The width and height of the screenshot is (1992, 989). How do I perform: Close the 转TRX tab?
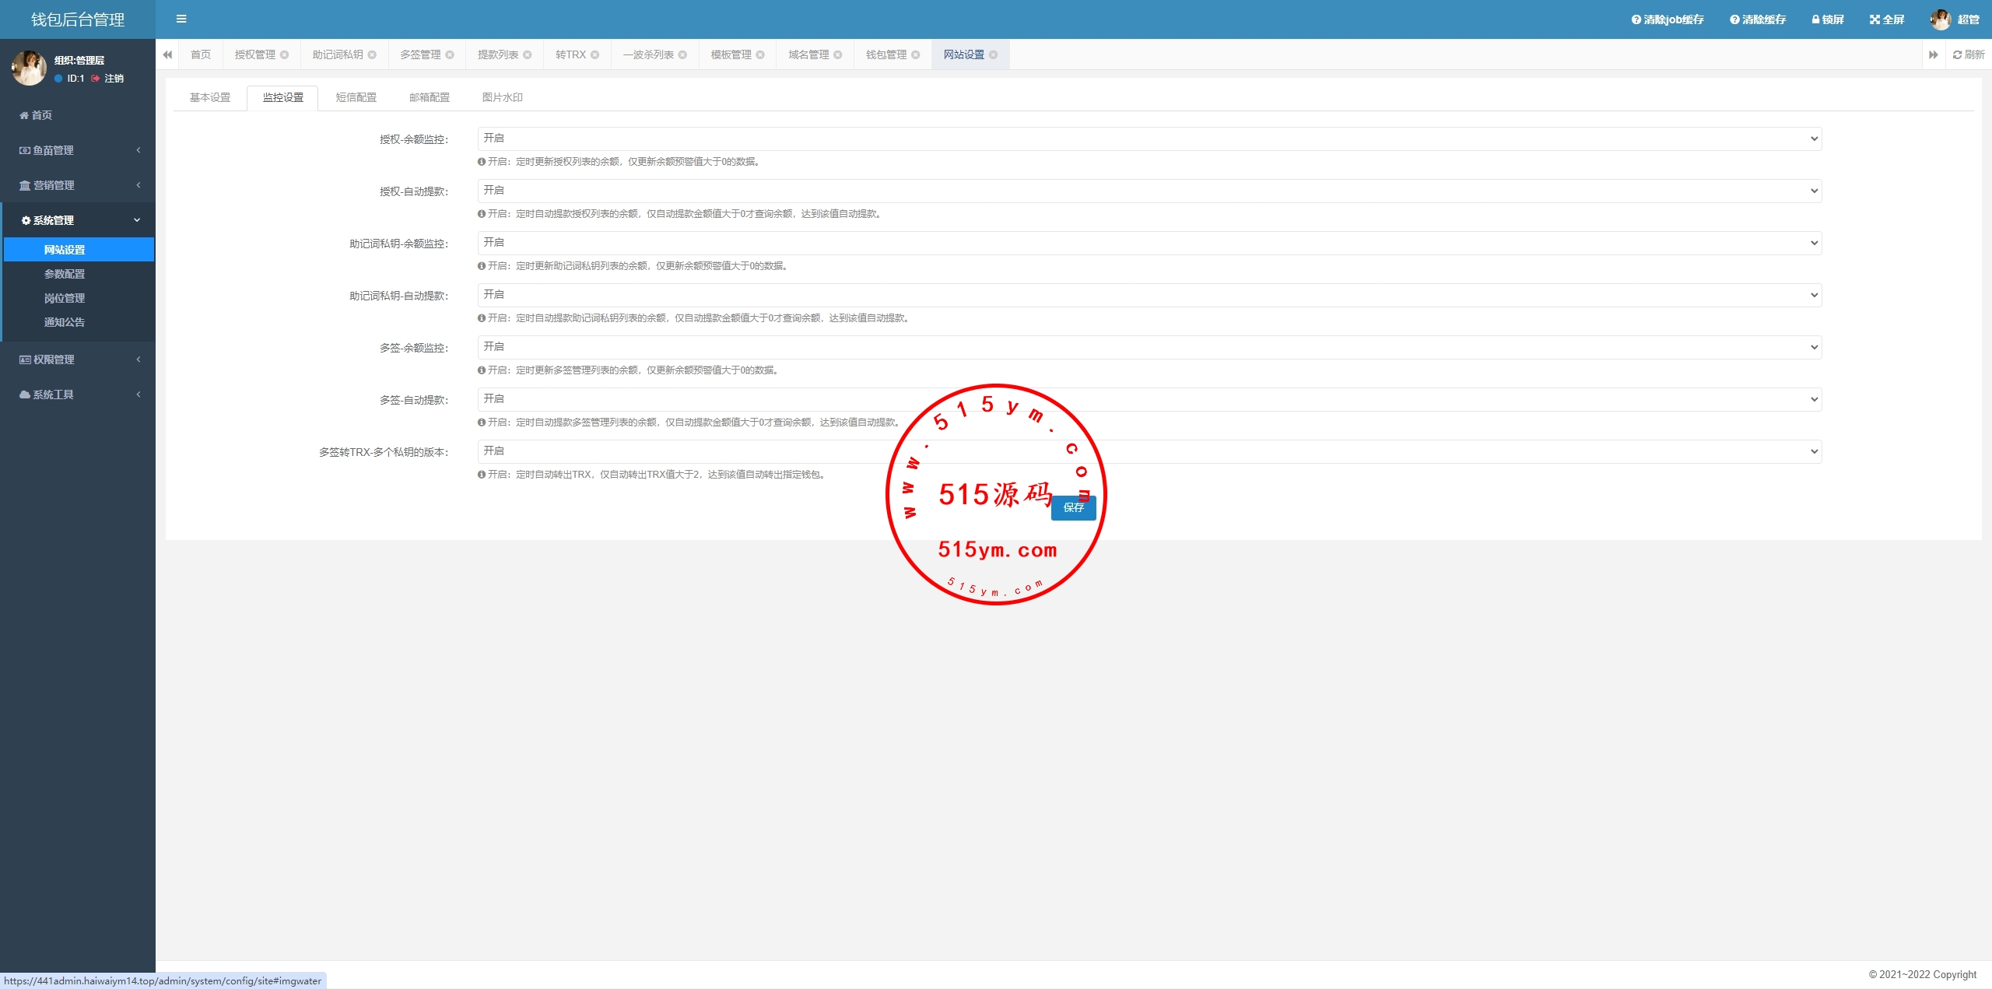[595, 54]
